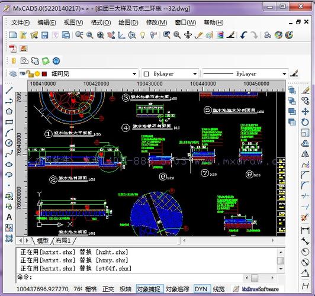
Task: Open the 绘图(D) menu
Action: pyautogui.click(x=128, y=22)
